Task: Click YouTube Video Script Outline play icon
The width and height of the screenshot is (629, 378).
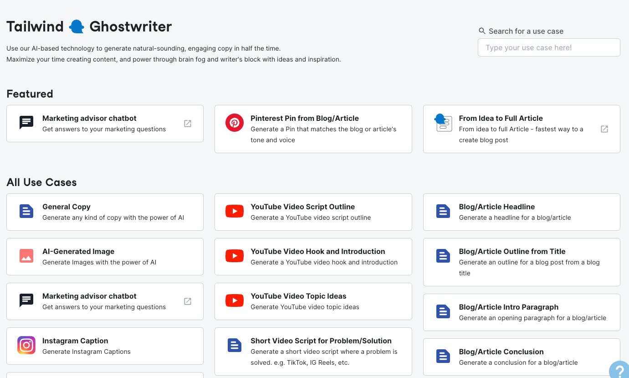Action: click(235, 211)
